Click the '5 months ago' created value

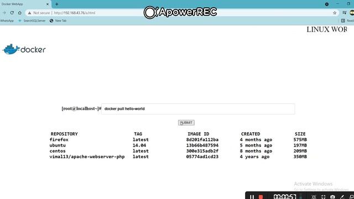pyautogui.click(x=256, y=145)
